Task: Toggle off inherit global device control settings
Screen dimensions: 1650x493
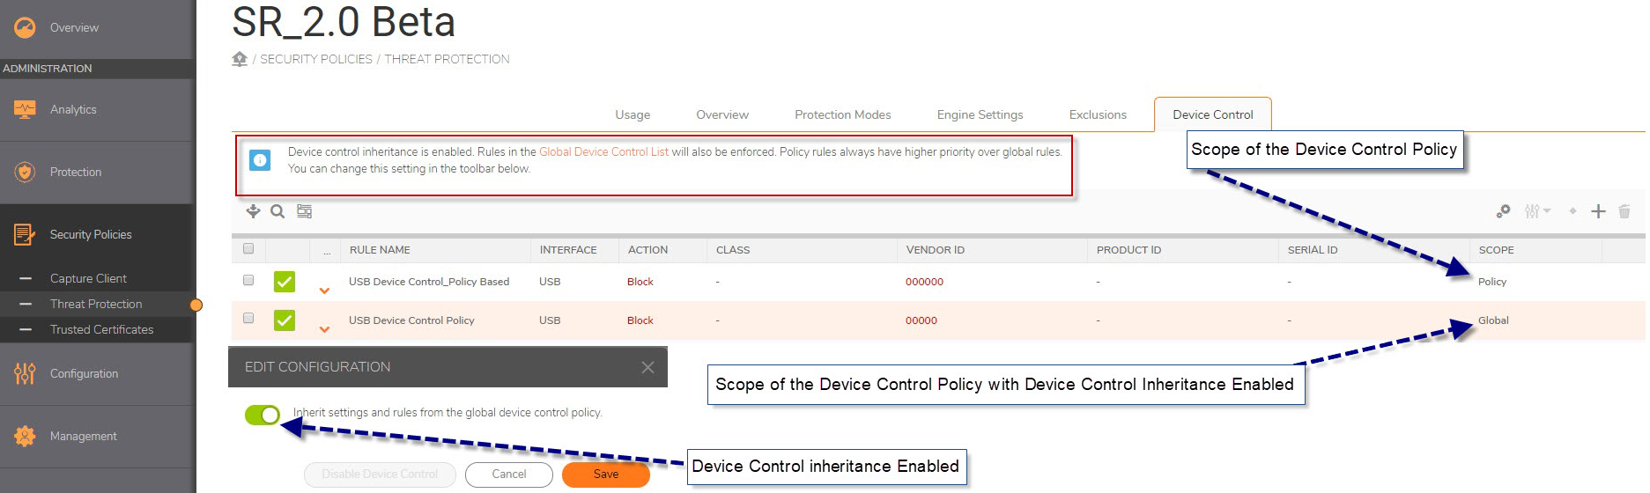Action: click(263, 415)
